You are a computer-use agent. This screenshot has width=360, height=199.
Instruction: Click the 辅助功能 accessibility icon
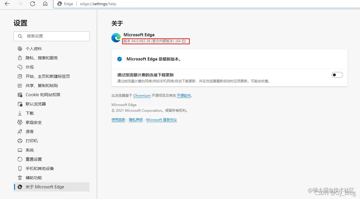[20, 178]
